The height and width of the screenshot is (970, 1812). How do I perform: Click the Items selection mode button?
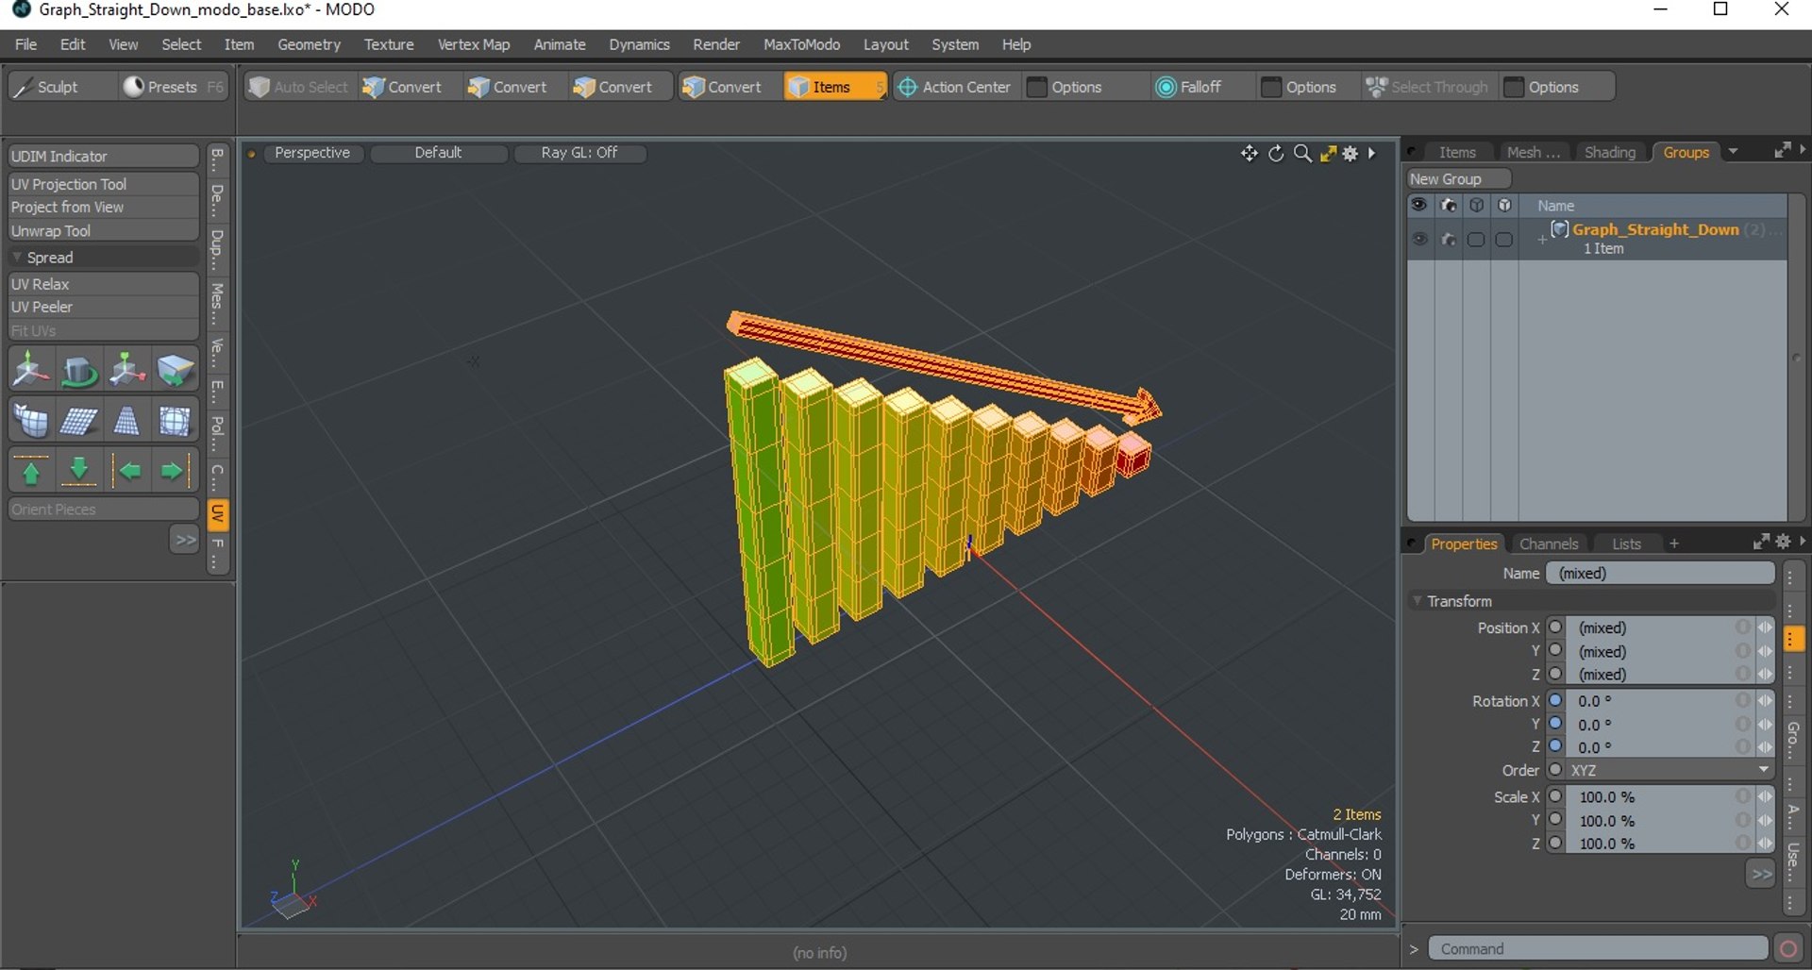834,87
